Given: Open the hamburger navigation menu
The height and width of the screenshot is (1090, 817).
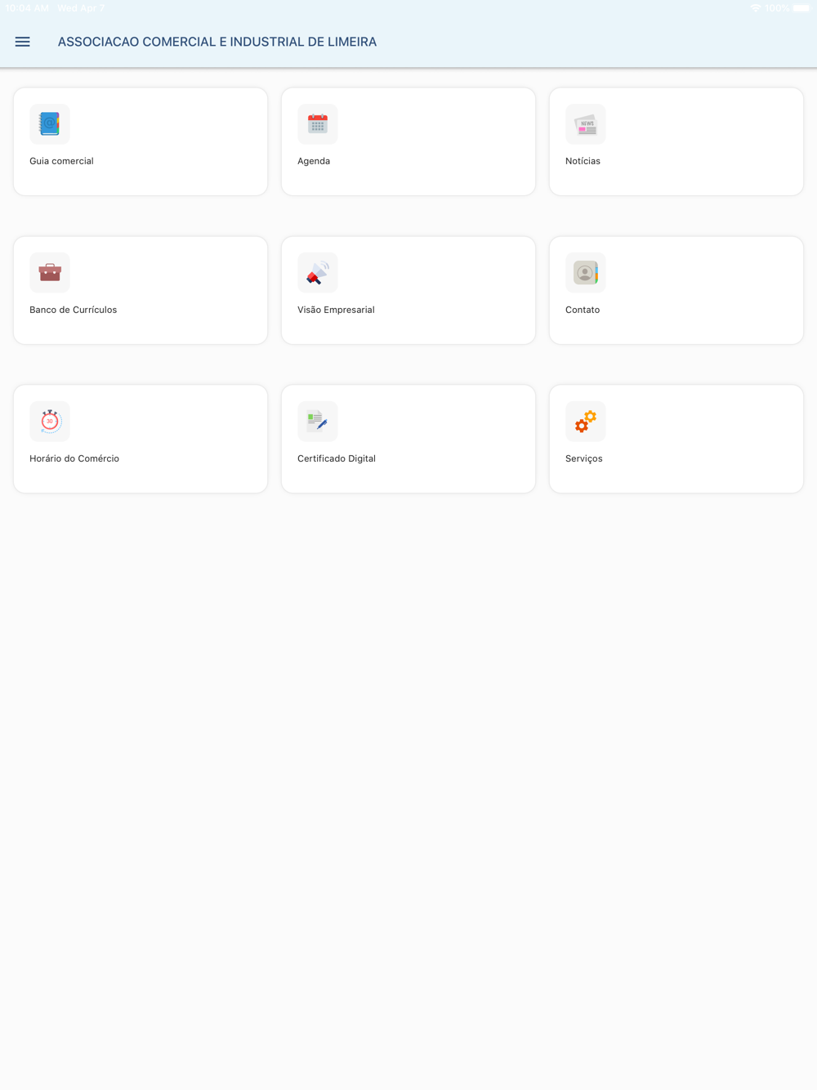Looking at the screenshot, I should click(x=23, y=42).
